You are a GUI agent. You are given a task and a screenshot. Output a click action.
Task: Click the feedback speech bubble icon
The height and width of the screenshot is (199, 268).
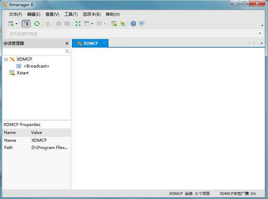point(142,24)
